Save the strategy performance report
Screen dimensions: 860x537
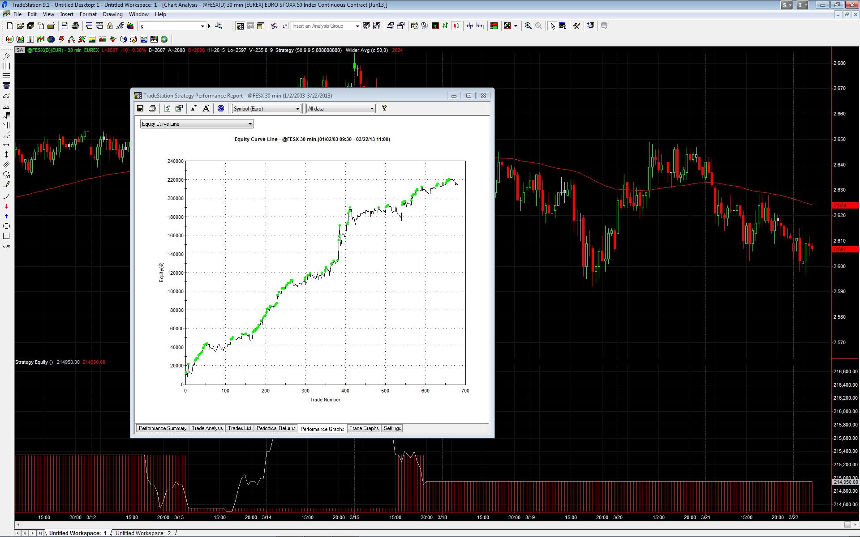click(x=140, y=108)
